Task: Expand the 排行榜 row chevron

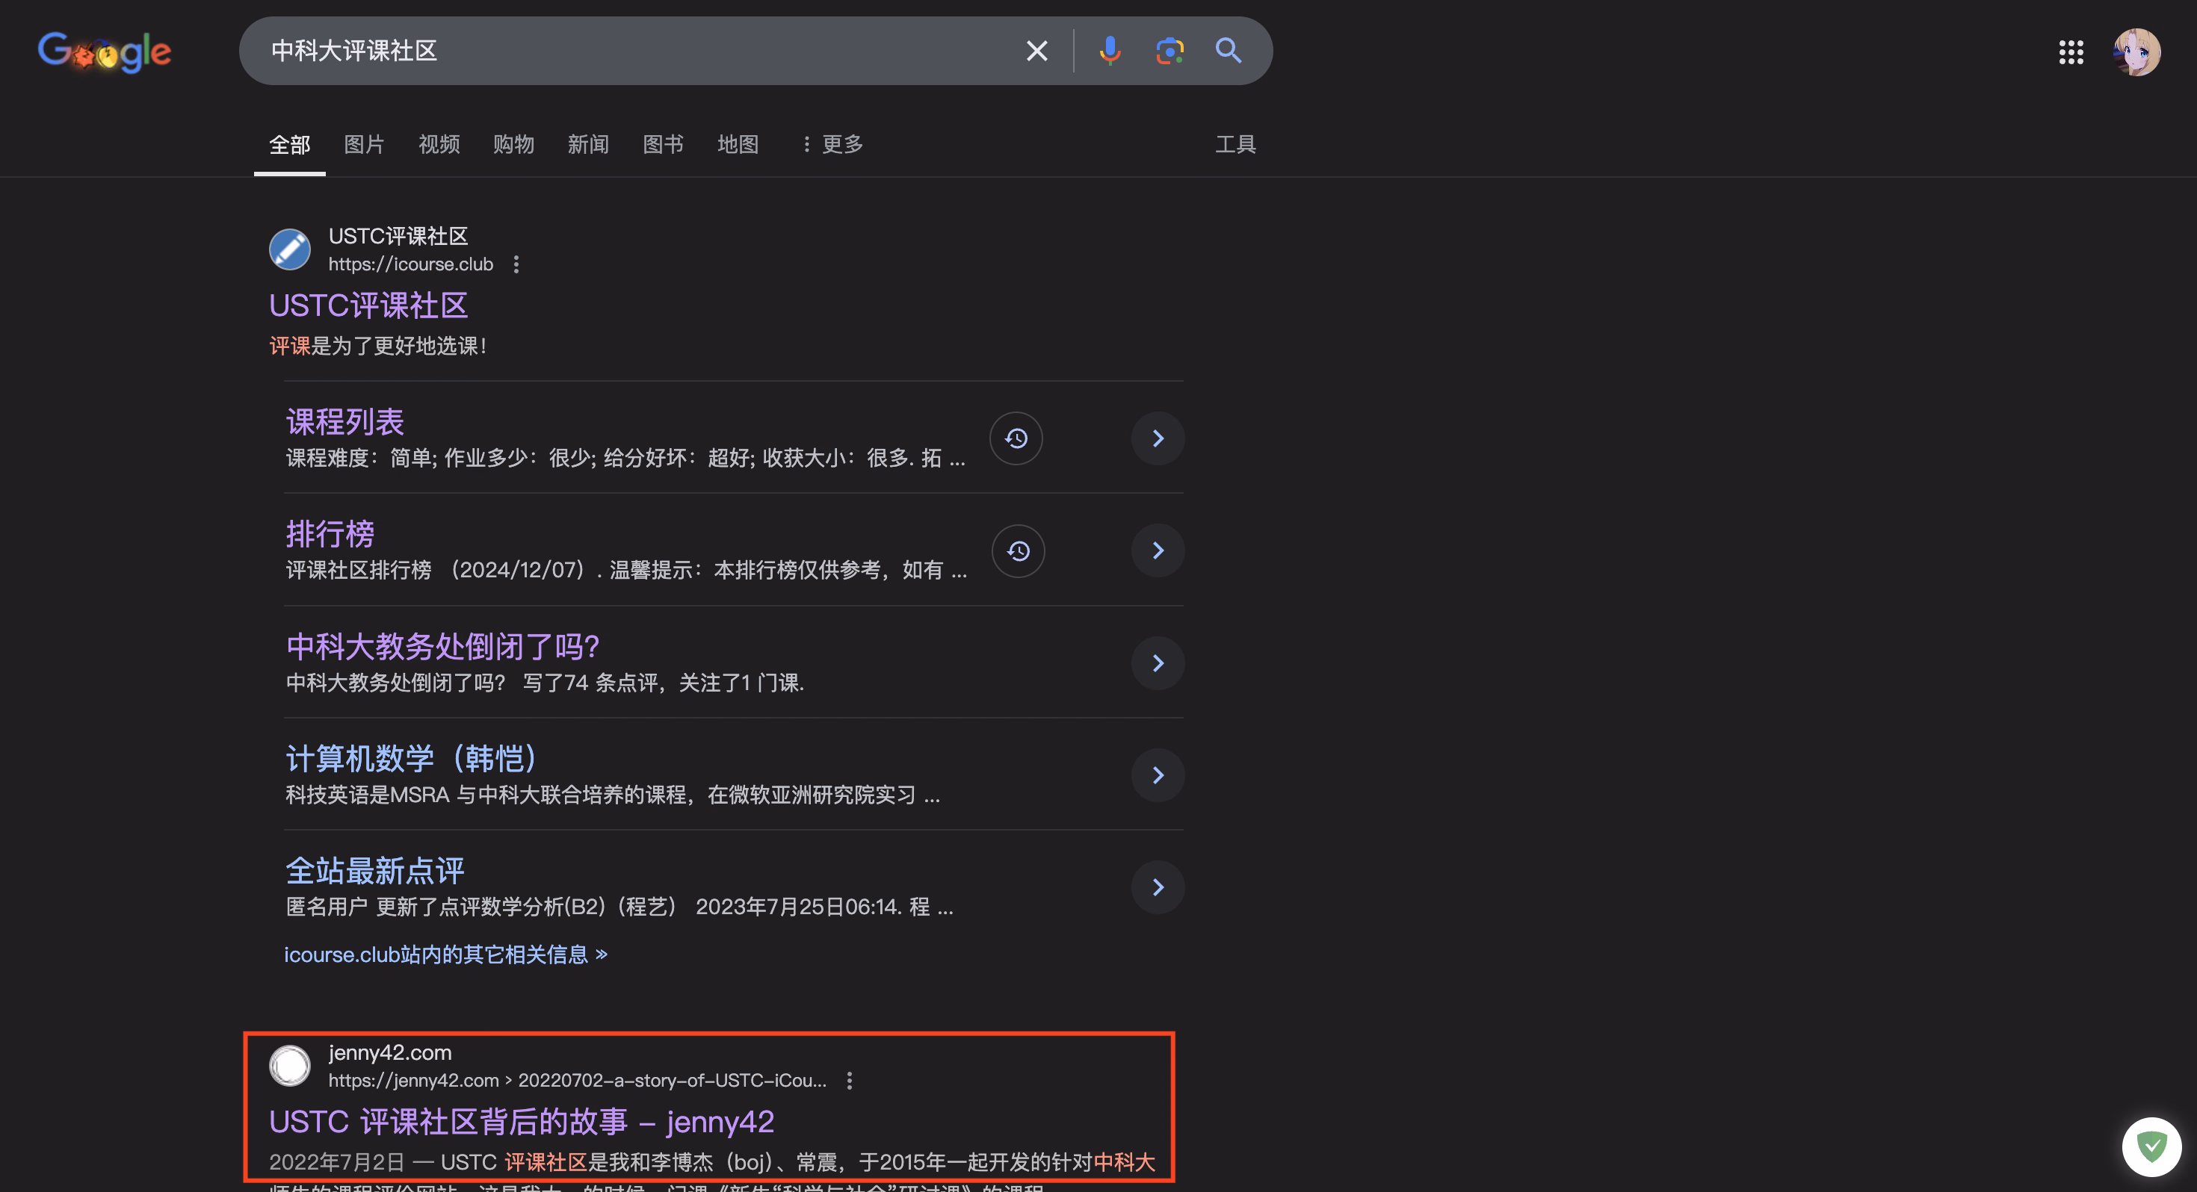Action: click(x=1158, y=550)
